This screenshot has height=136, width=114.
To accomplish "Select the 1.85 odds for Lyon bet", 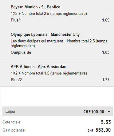I will coord(106,52).
